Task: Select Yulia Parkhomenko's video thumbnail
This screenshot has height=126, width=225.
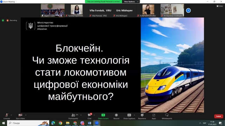Action: click(148, 10)
